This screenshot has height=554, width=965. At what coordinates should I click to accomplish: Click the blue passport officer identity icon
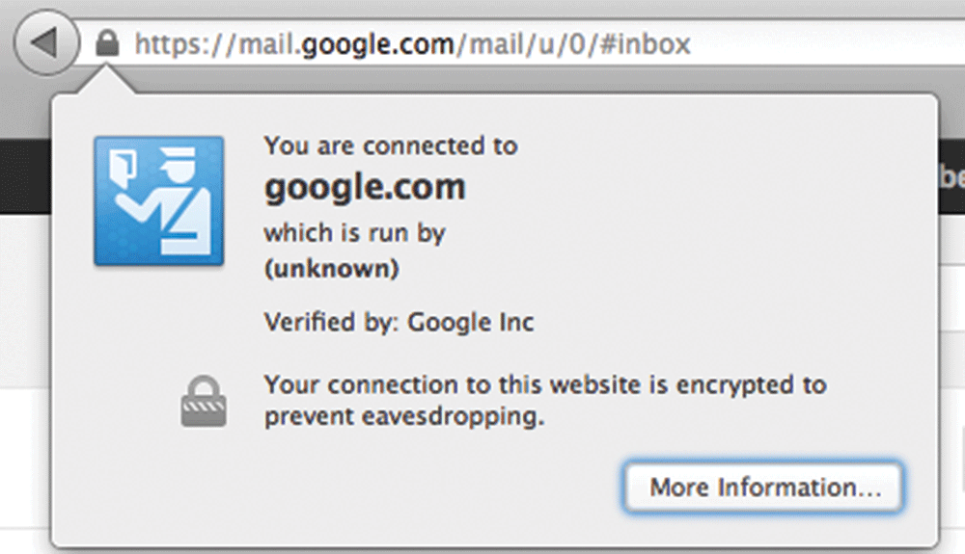[x=159, y=200]
